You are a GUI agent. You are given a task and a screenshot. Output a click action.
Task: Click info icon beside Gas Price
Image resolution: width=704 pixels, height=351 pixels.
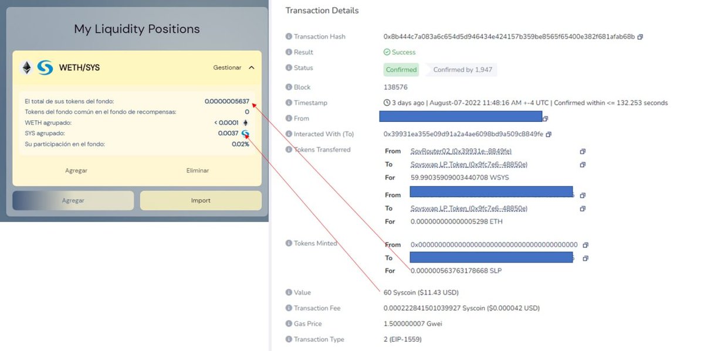[x=289, y=323]
